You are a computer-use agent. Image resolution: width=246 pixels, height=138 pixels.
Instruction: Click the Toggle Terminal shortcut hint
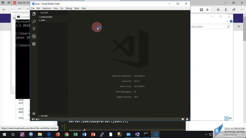pos(128,97)
